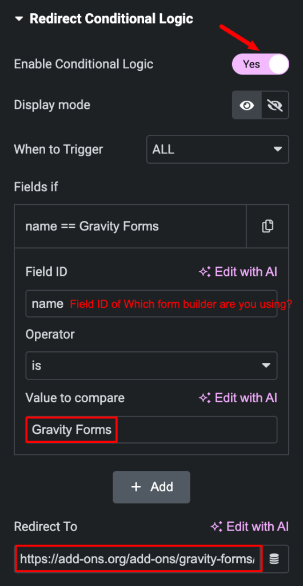The width and height of the screenshot is (303, 586).
Task: Click the name == Gravity Forms item header
Action: point(130,226)
